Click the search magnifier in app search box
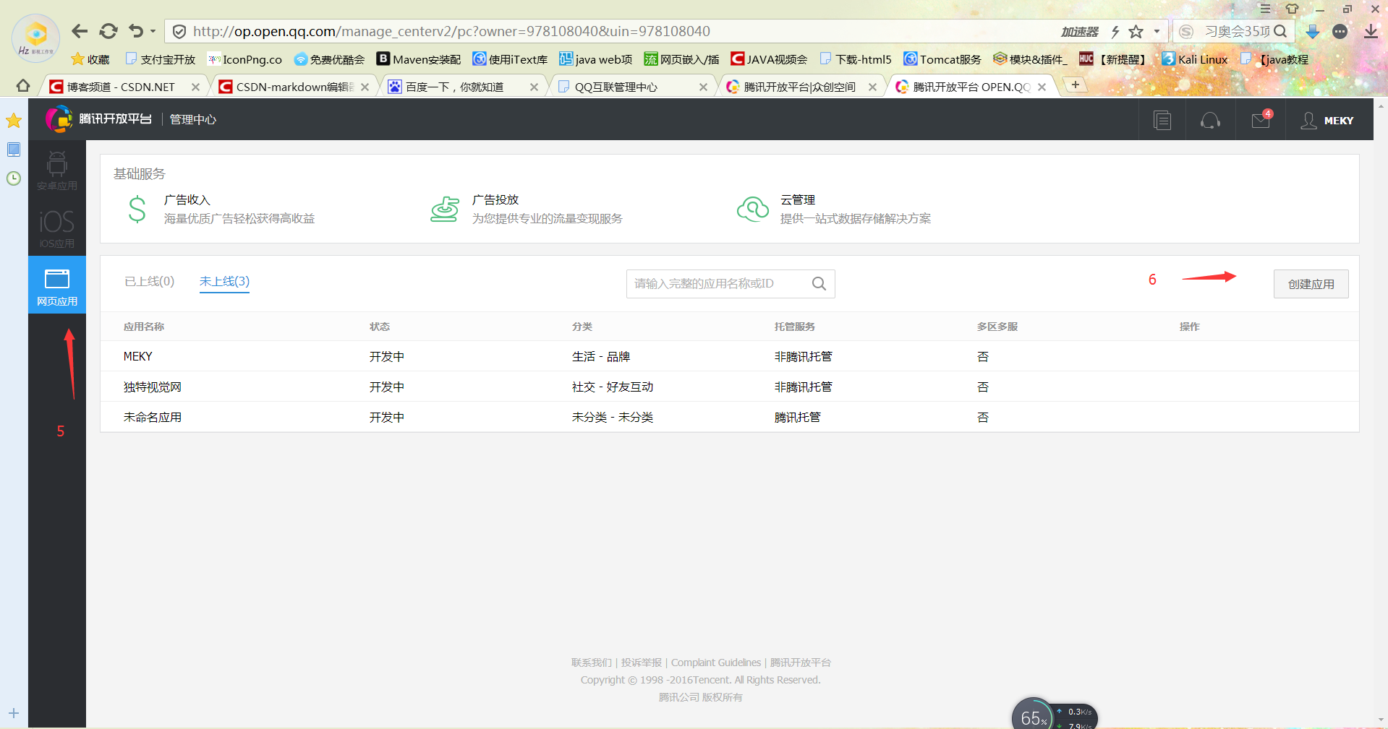Viewport: 1388px width, 729px height. [819, 284]
